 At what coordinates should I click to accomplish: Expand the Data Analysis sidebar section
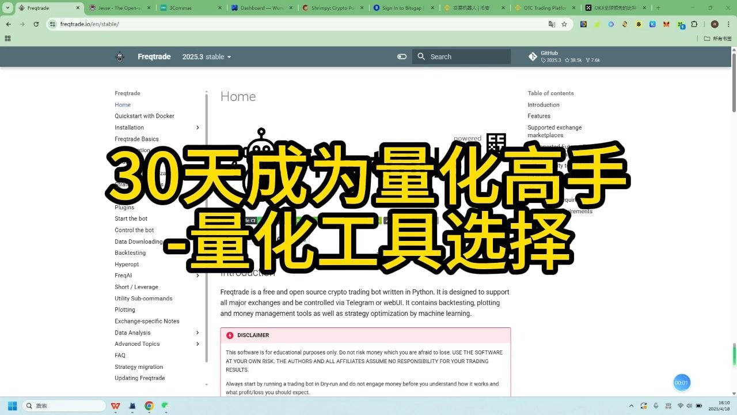tap(197, 333)
